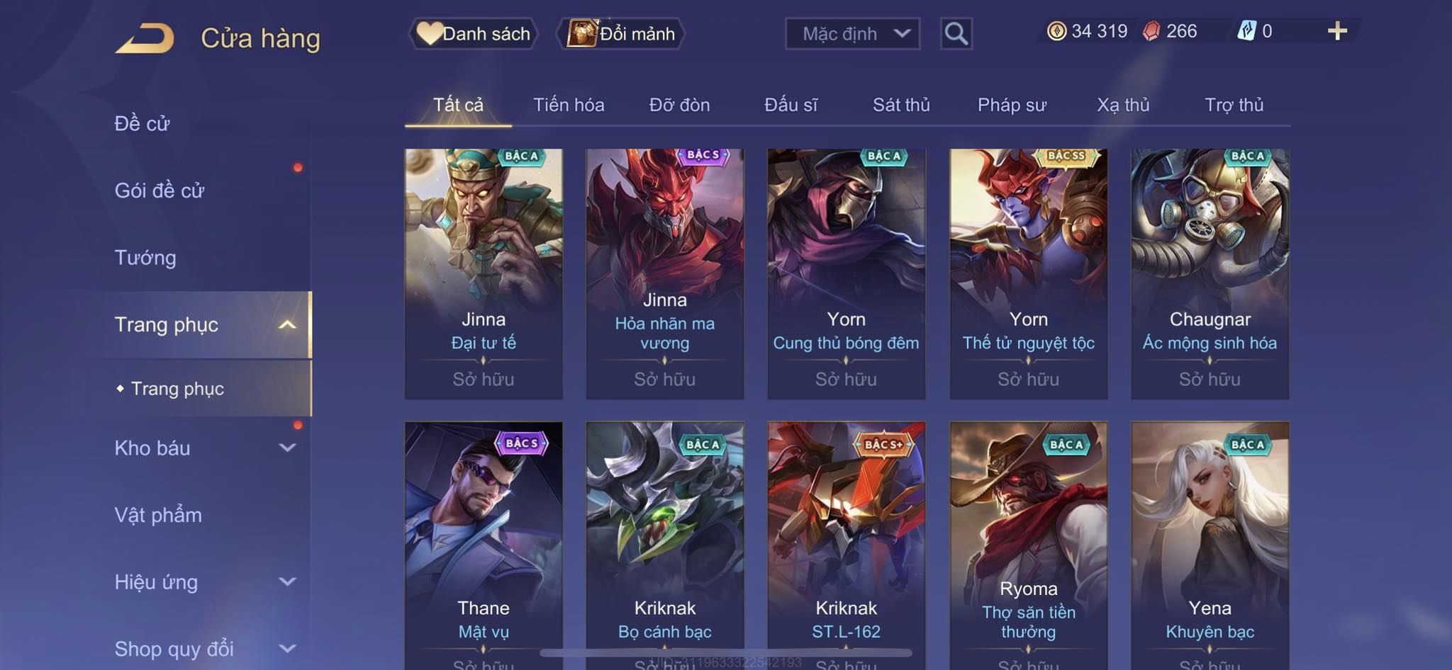Open the Kriknak ST.L-162 skin card
The image size is (1452, 670).
point(847,545)
